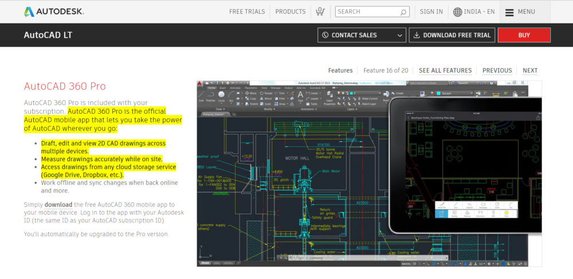
Task: Toggle the MODEL space status bar button
Action: 406,264
